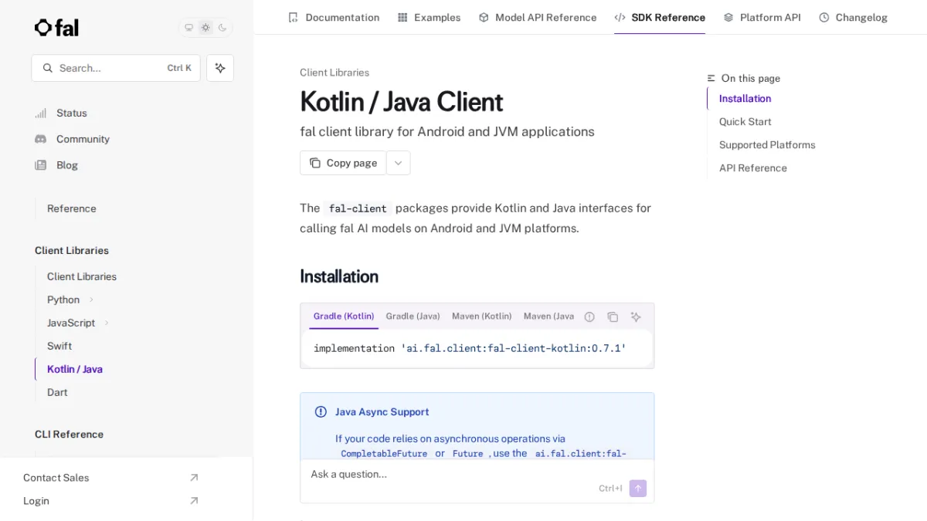The image size is (927, 521).
Task: Open Examples tab
Action: pos(429,17)
